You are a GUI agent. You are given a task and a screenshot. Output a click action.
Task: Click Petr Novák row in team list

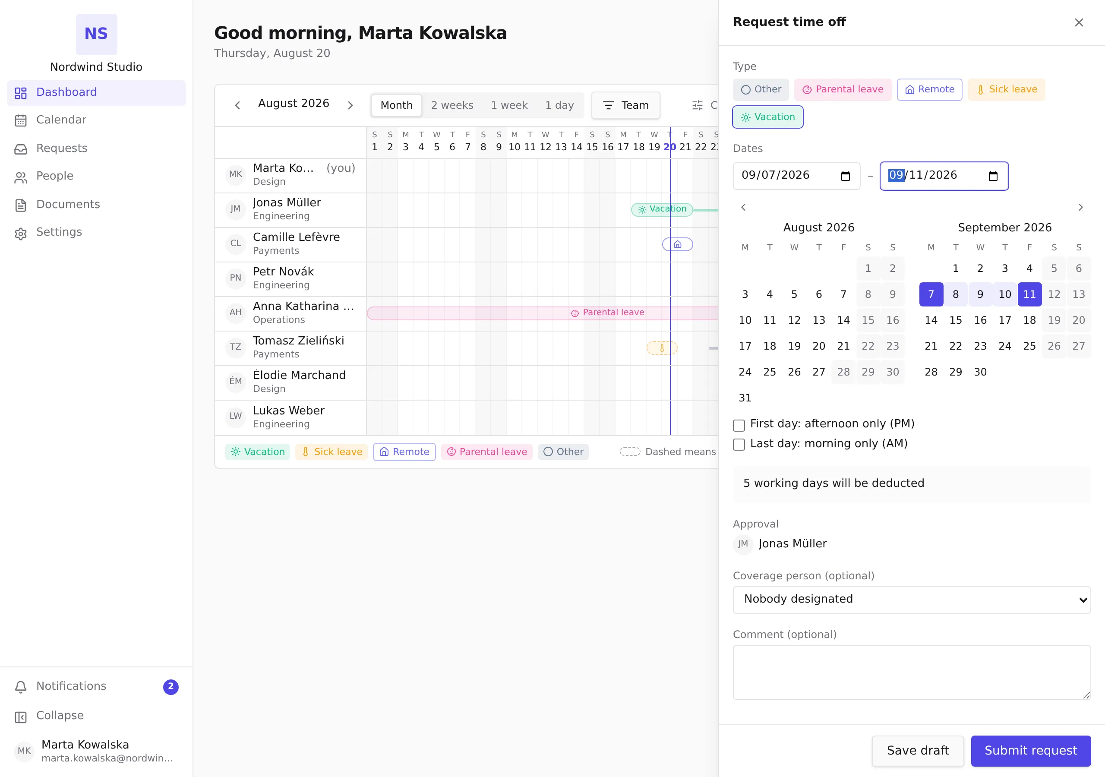290,279
